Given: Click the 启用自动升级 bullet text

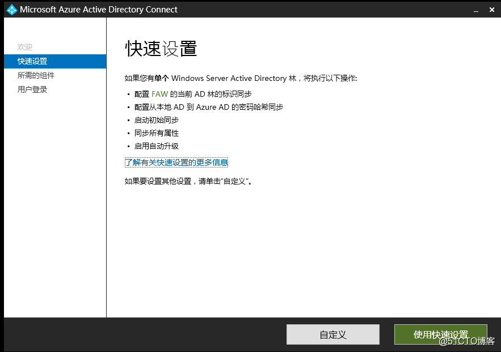Looking at the screenshot, I should pos(157,146).
